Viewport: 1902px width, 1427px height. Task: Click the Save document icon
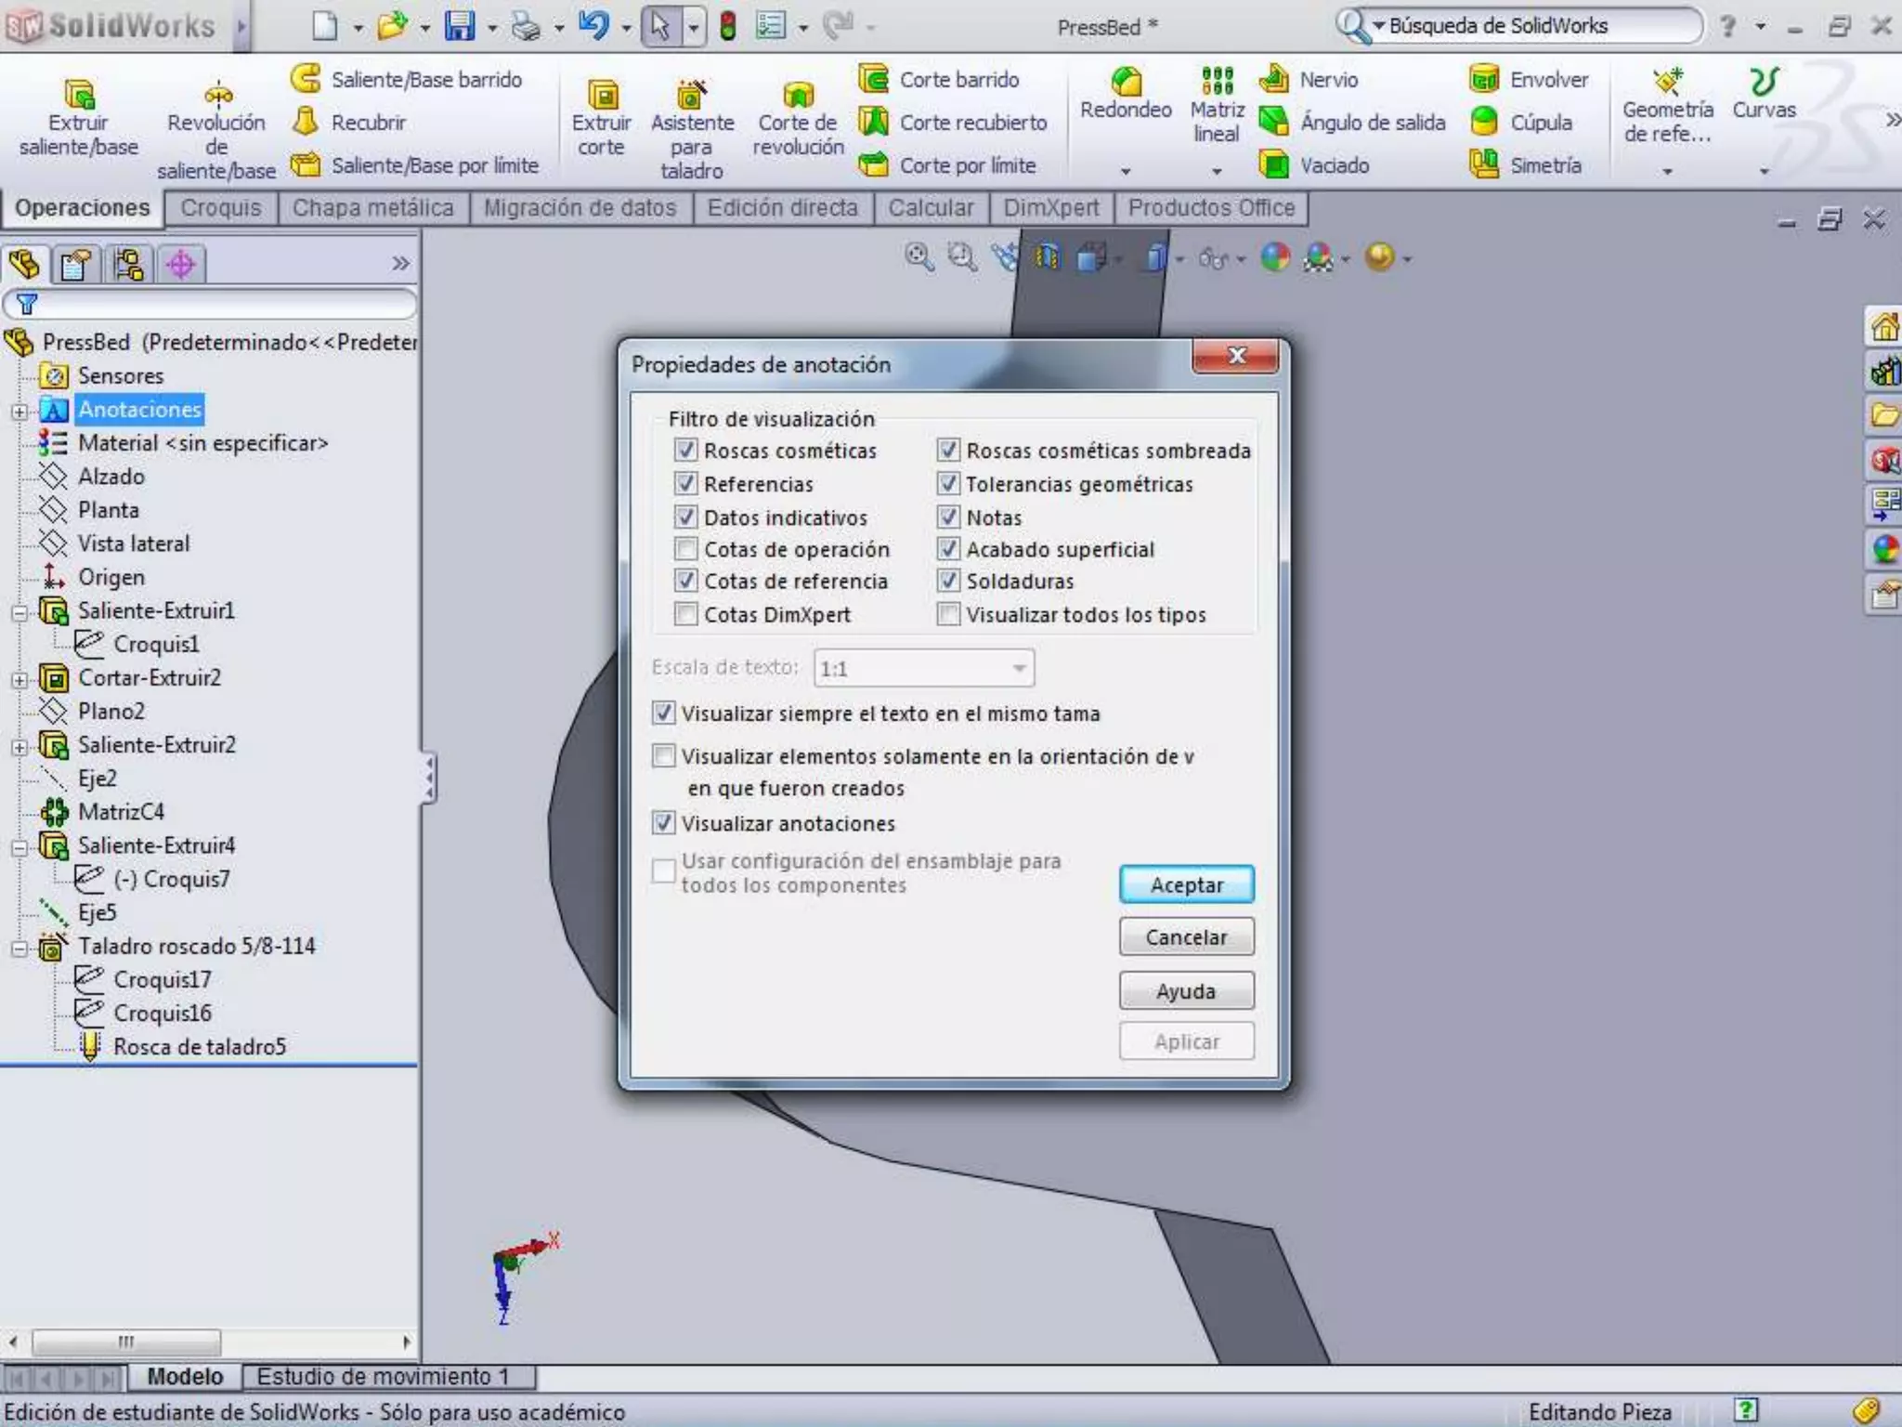(459, 26)
